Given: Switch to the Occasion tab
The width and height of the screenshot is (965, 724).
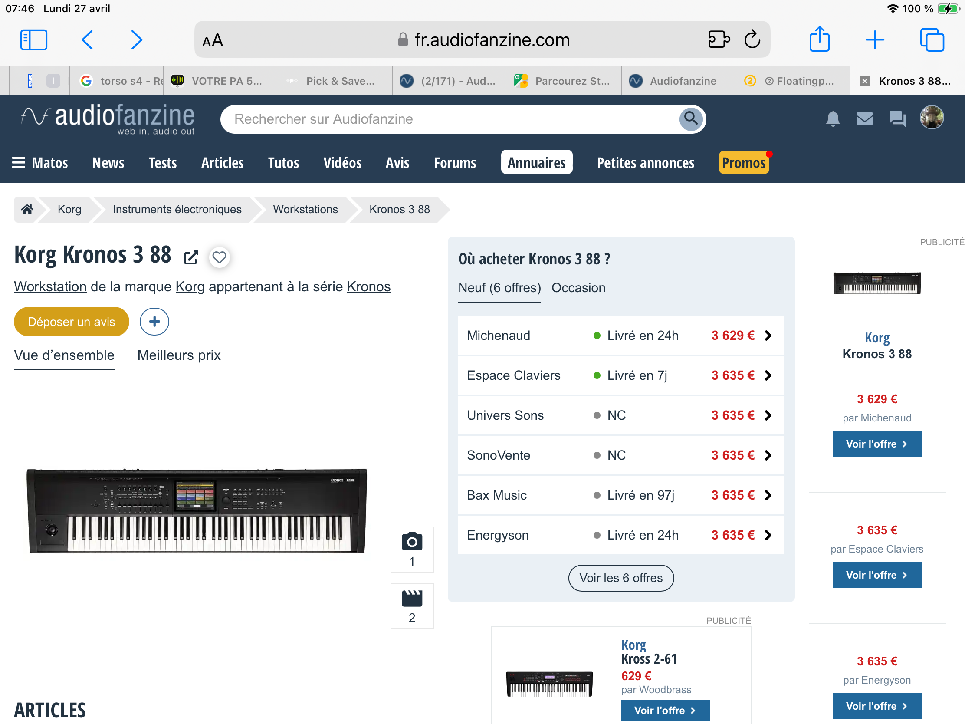Looking at the screenshot, I should click(578, 288).
